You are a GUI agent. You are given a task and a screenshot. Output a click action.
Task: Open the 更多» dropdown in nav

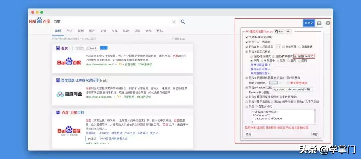click(160, 31)
